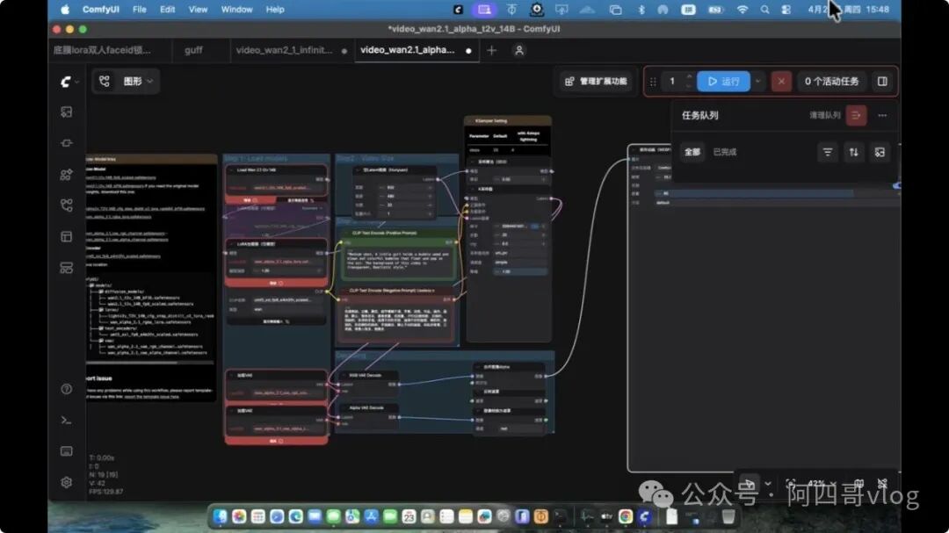Open 管理扩展功能 extension manager button
The image size is (949, 533).
point(596,81)
